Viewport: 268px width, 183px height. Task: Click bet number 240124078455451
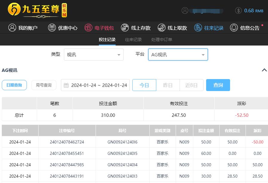click(67, 153)
